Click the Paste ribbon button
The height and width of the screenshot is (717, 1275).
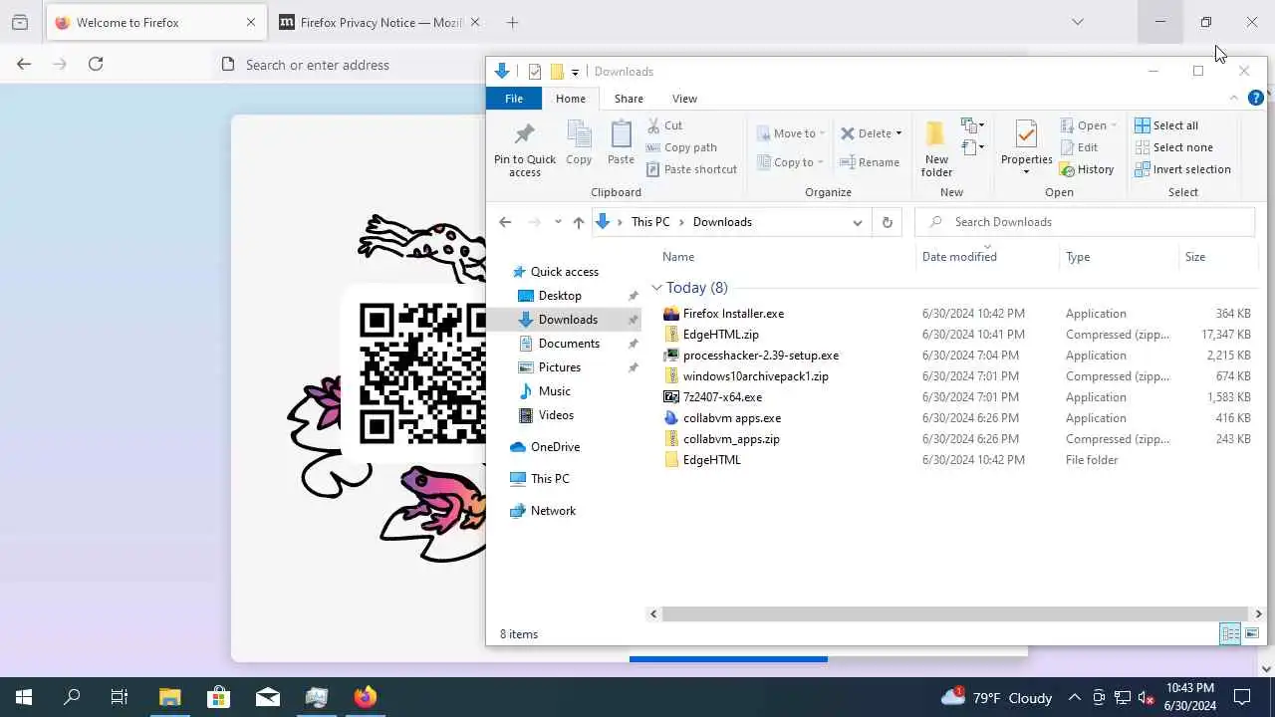pyautogui.click(x=621, y=144)
